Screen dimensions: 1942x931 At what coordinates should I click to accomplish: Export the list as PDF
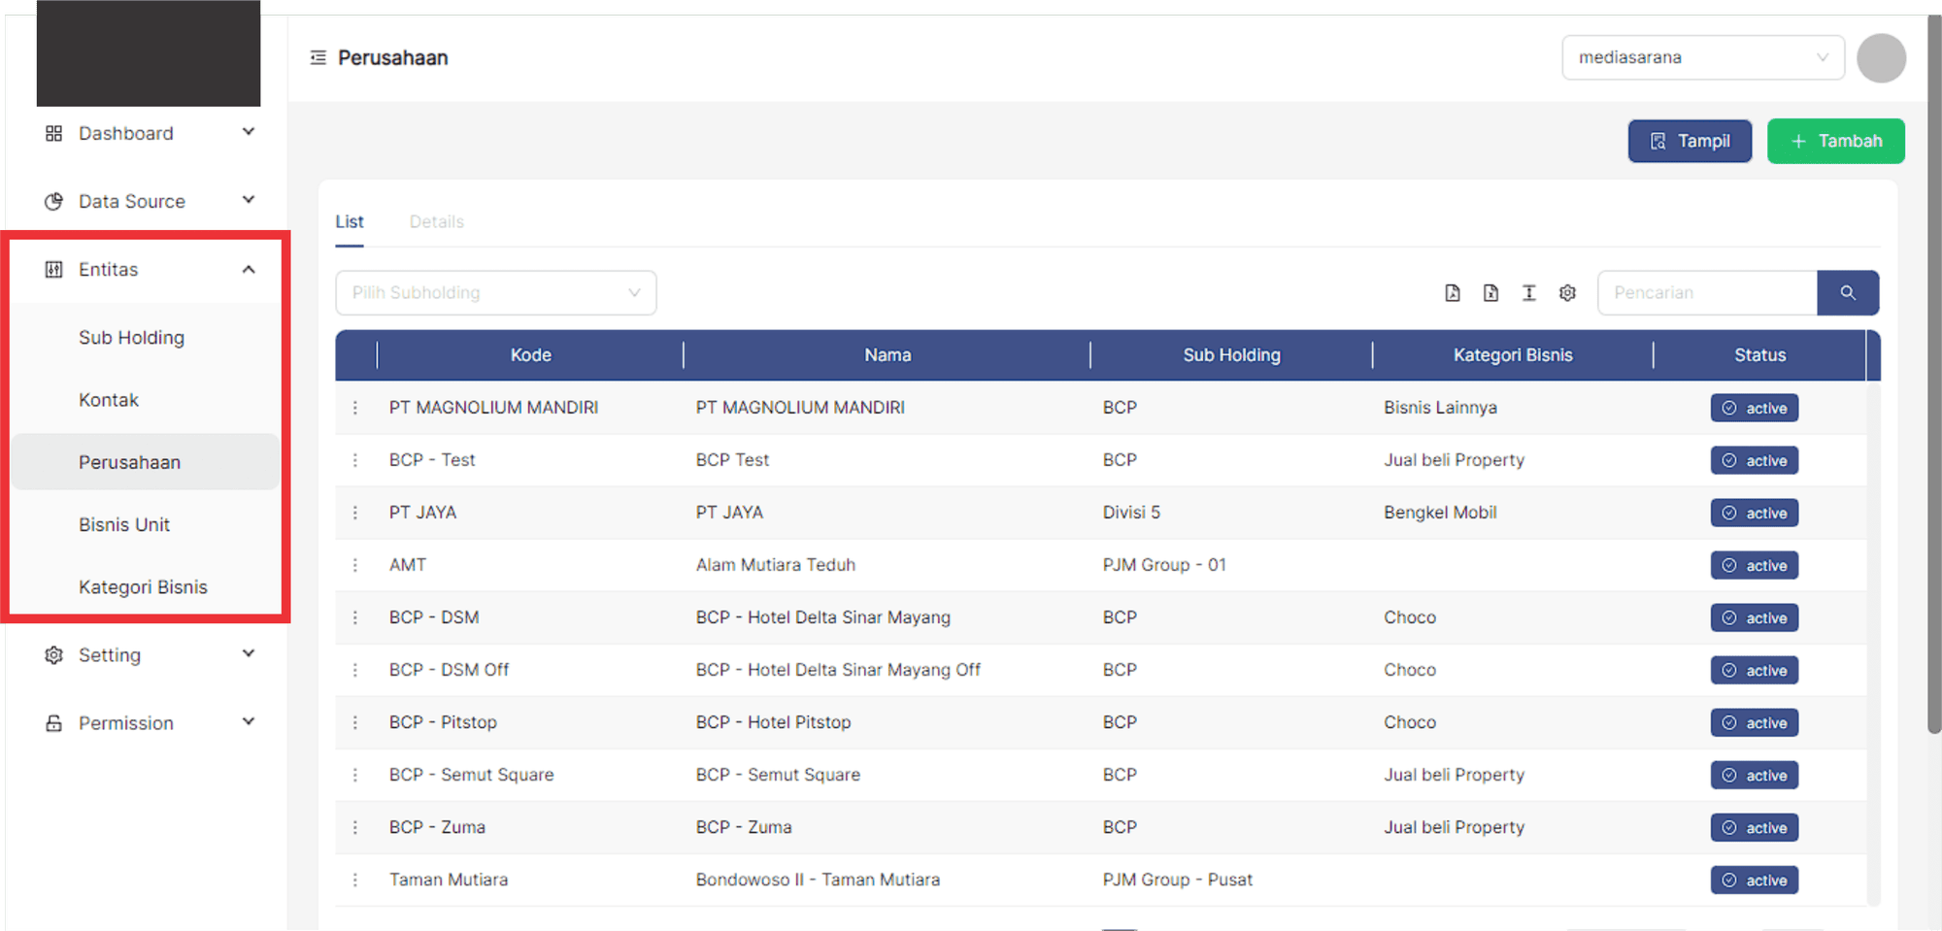pyautogui.click(x=1452, y=293)
